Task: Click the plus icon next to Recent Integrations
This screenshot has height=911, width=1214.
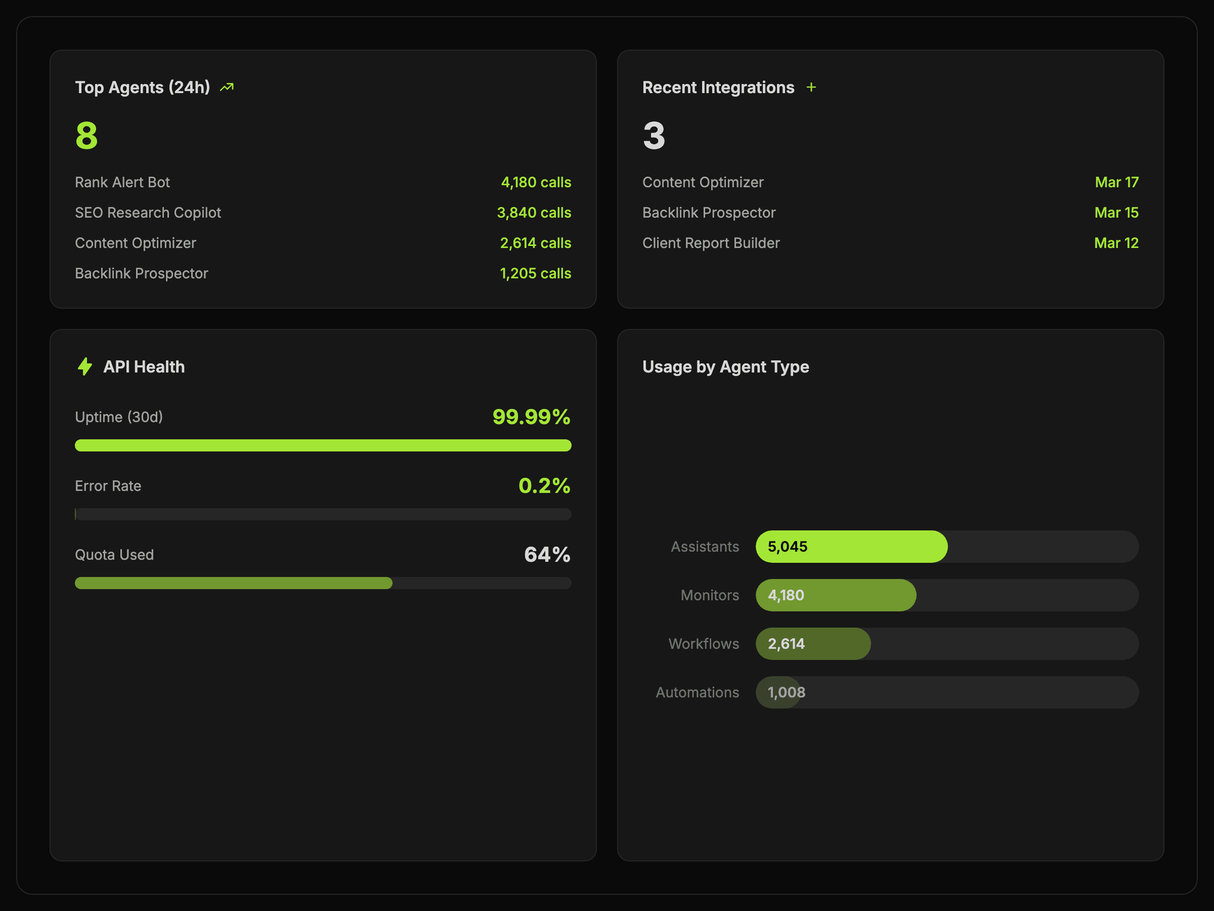Action: 811,88
